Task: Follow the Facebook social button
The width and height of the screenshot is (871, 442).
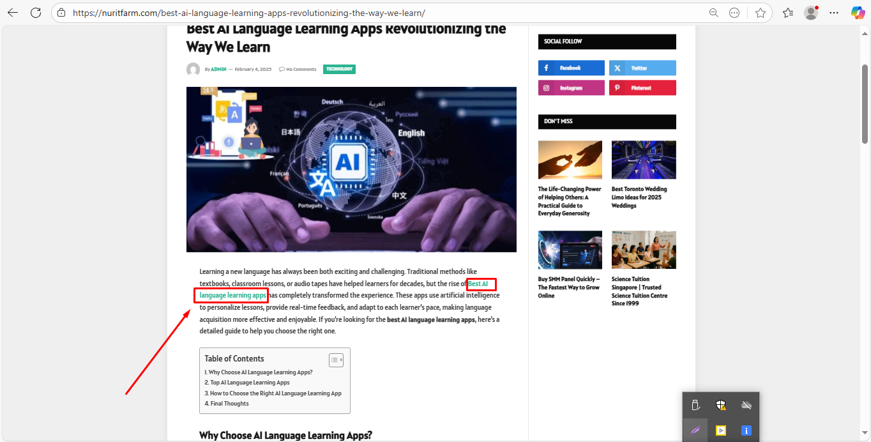Action: point(572,68)
